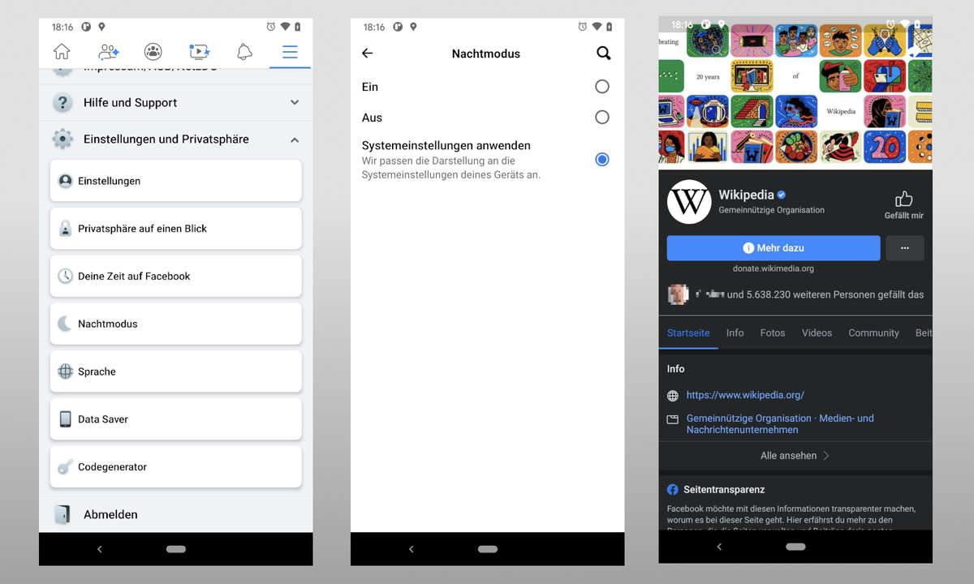
Task: Tap the Mehr dazu button
Action: click(x=774, y=248)
